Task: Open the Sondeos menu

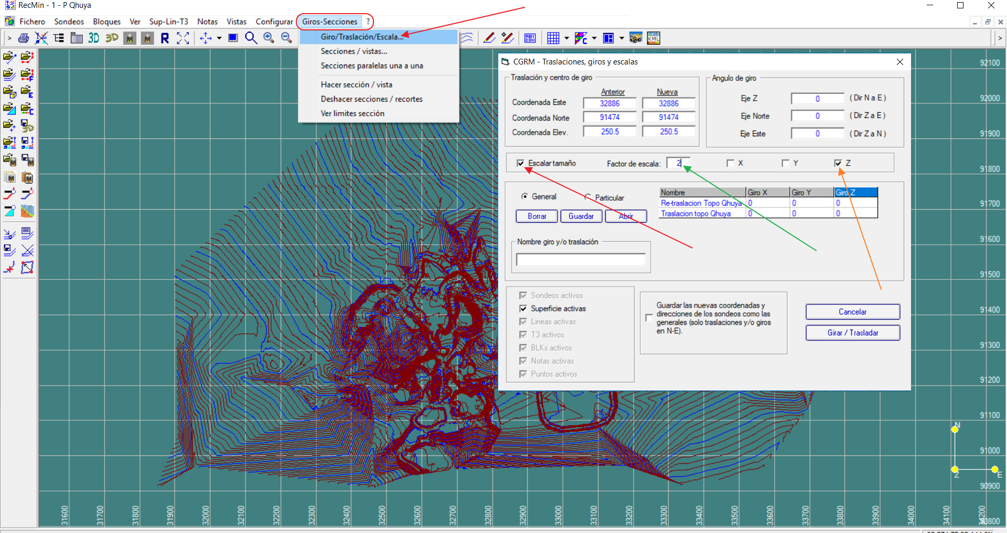Action: coord(69,21)
